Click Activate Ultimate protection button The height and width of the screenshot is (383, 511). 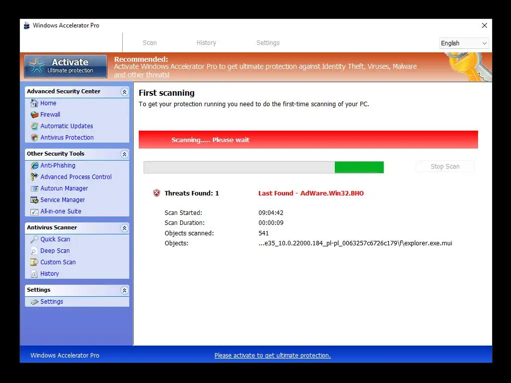click(x=65, y=66)
